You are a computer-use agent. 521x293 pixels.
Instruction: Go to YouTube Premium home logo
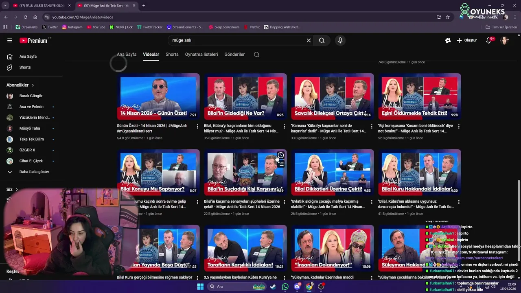pos(33,40)
